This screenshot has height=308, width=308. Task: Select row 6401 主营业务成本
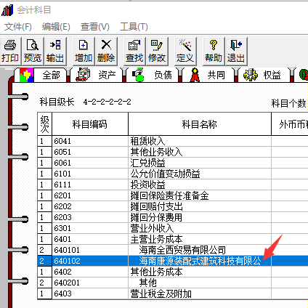(x=172, y=239)
